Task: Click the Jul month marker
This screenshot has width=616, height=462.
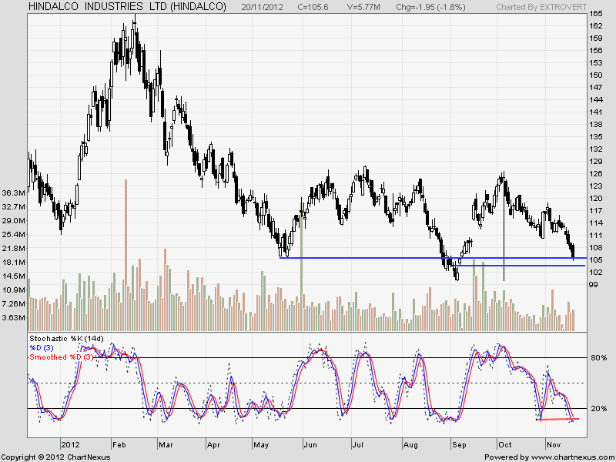Action: (357, 445)
